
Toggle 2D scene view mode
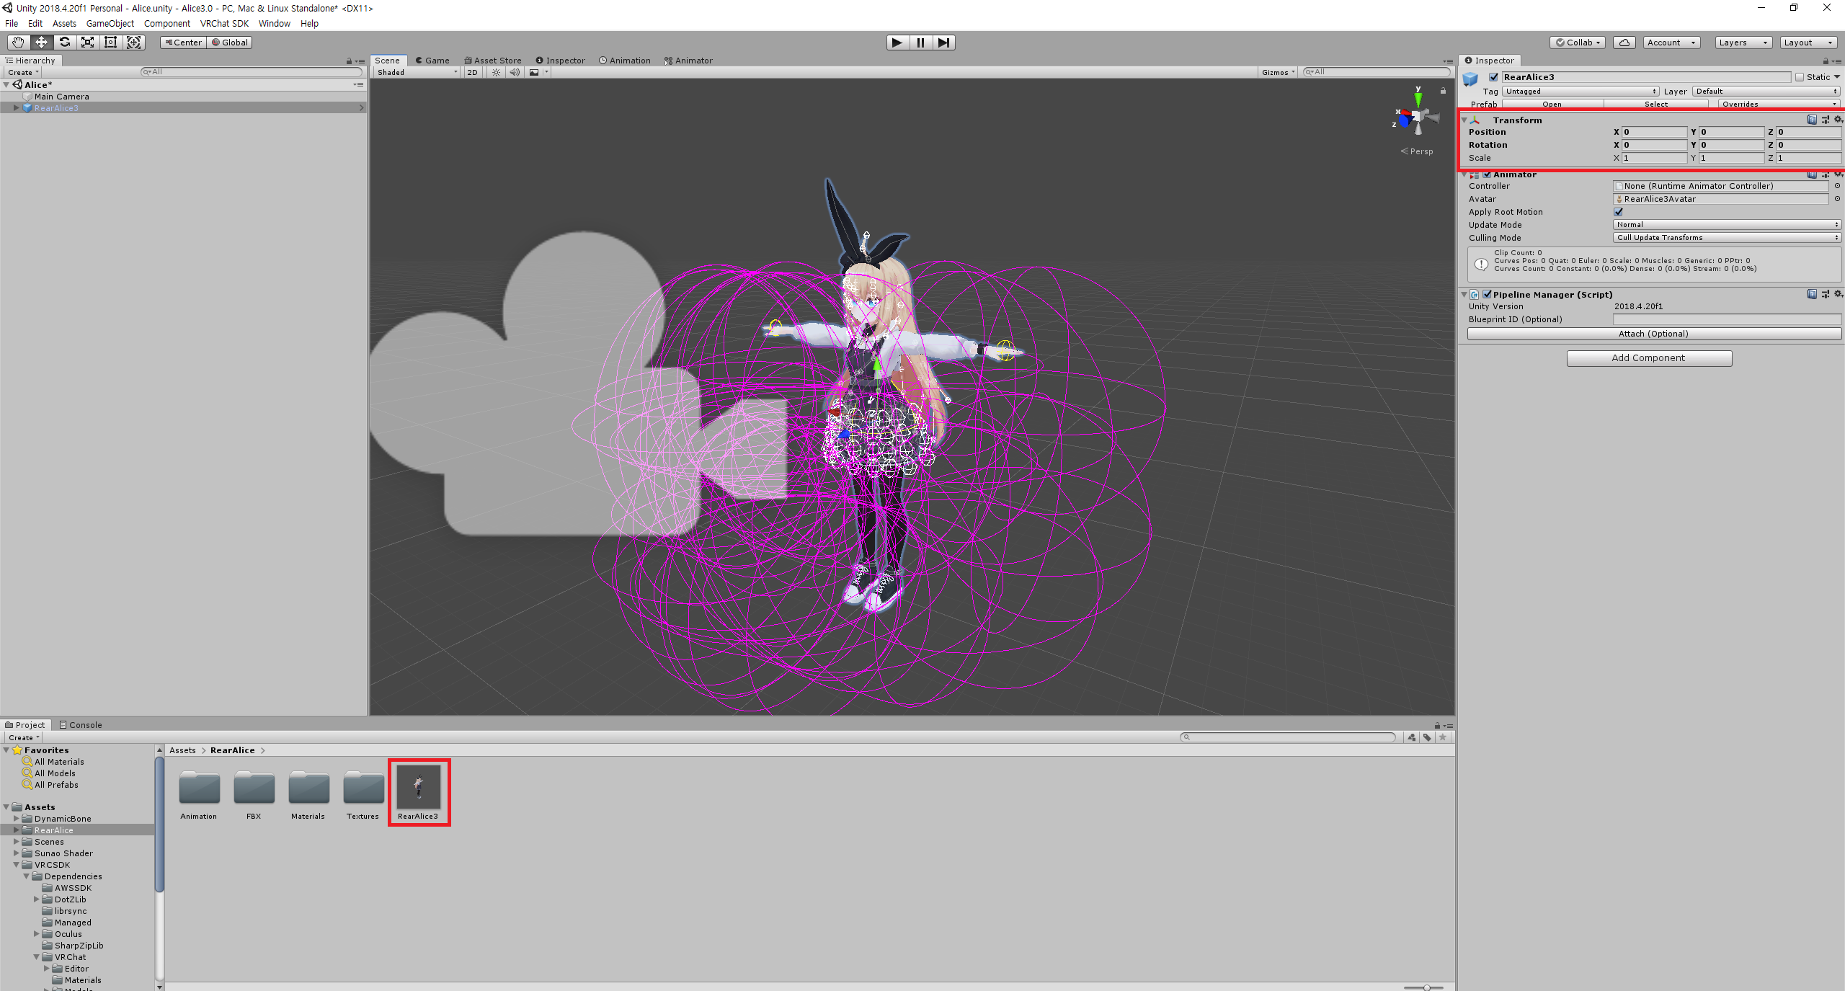(x=472, y=72)
